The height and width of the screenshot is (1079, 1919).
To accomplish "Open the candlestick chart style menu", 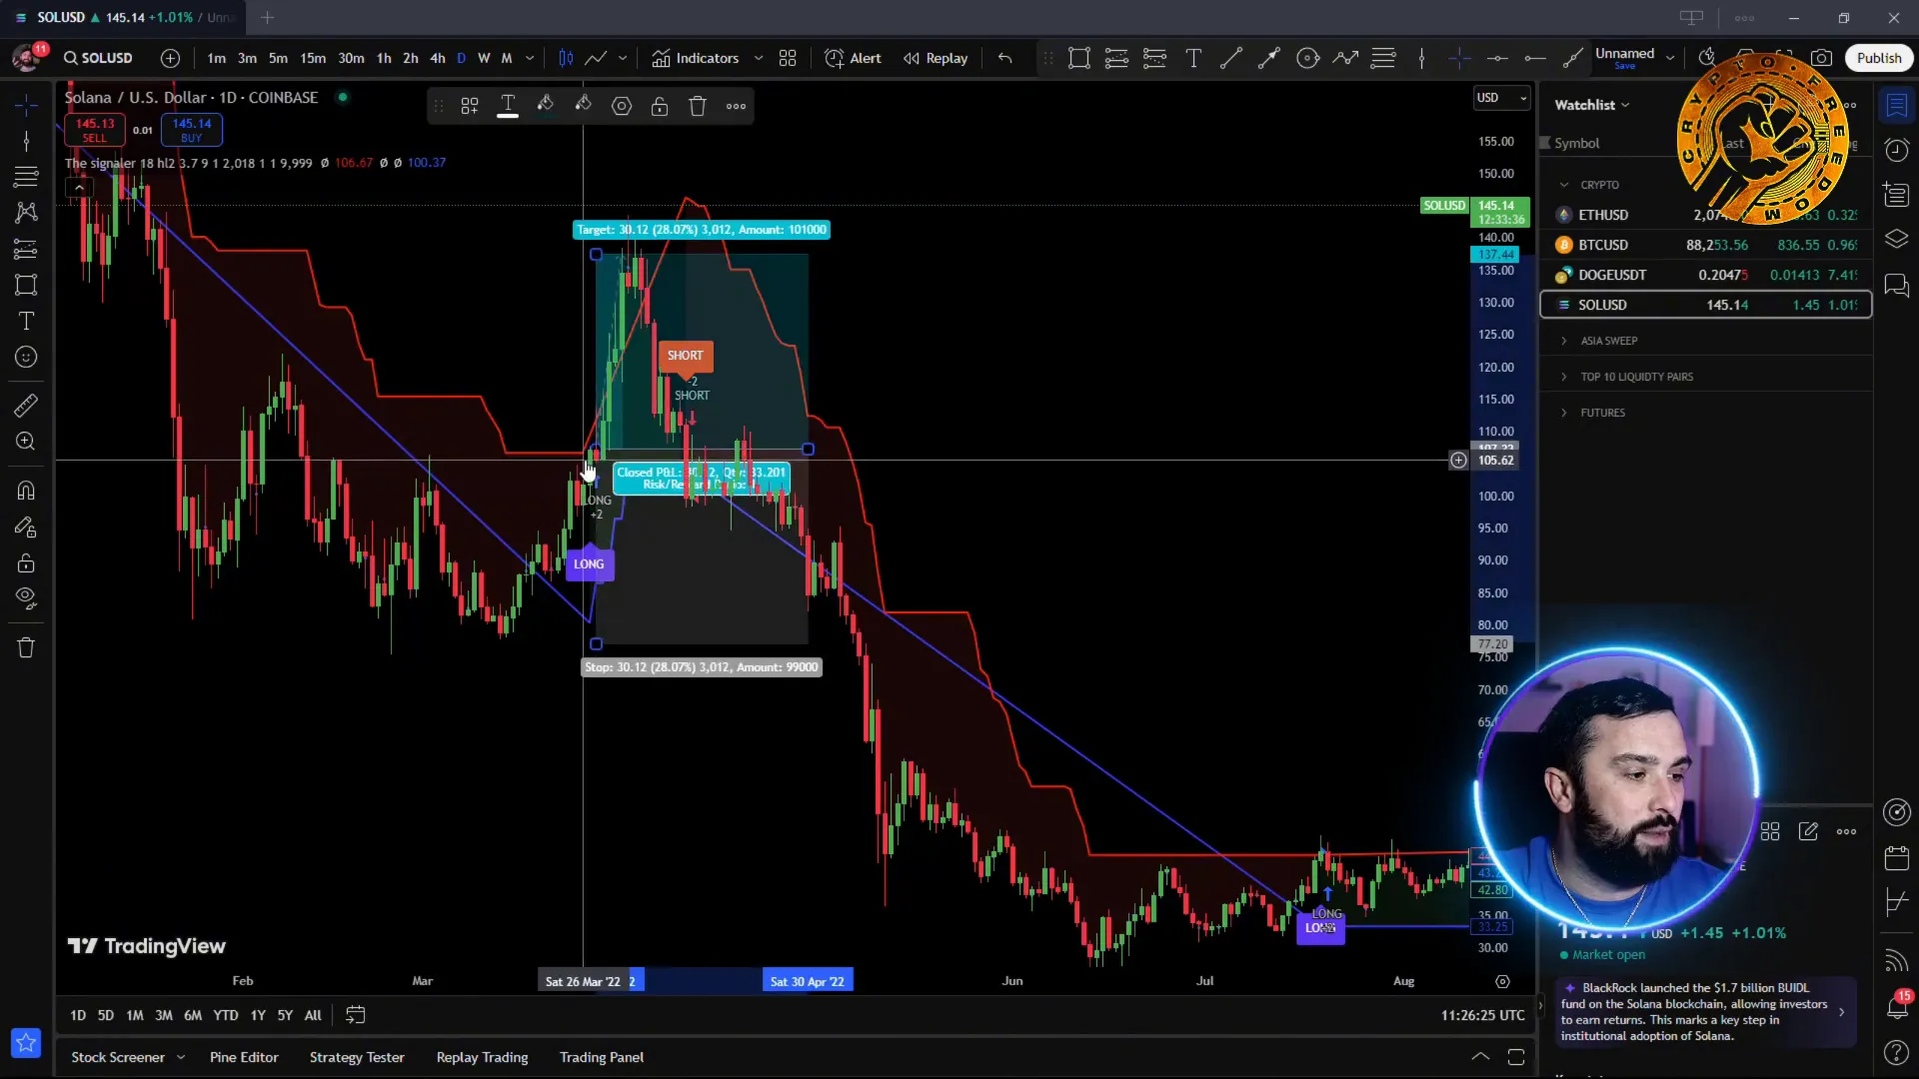I will (566, 58).
